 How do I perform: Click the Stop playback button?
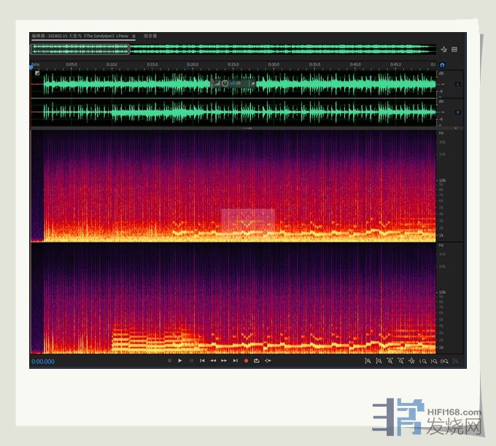coord(169,361)
